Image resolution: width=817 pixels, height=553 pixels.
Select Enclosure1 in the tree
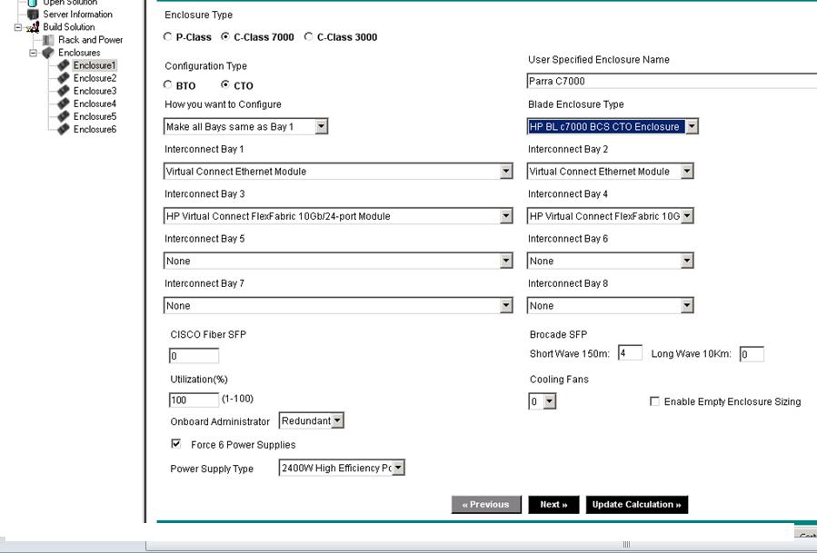click(95, 65)
